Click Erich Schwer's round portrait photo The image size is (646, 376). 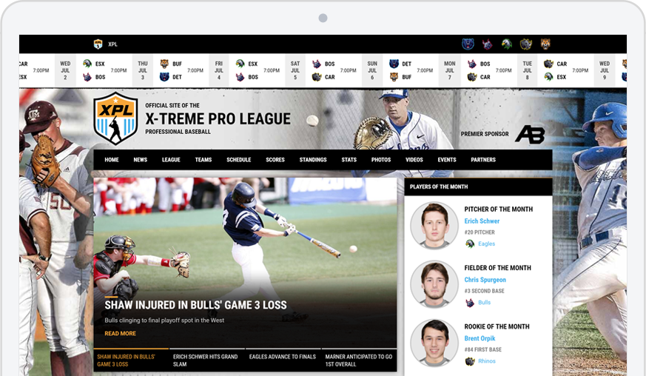(434, 226)
